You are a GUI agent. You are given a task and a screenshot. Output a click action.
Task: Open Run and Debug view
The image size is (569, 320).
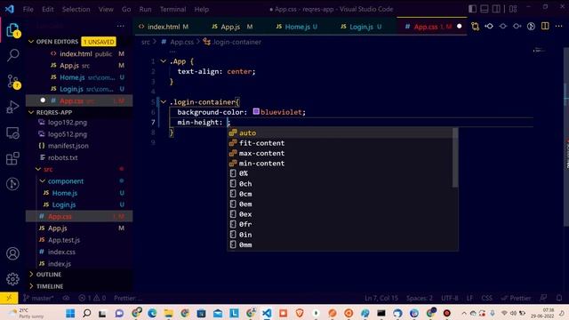coord(13,107)
